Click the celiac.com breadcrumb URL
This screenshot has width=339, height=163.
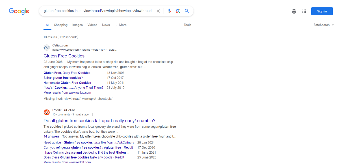[x=84, y=50]
